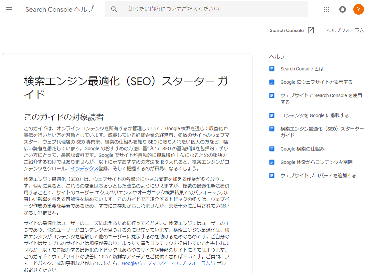
Task: Open the account avatar Y
Action: [x=358, y=9]
